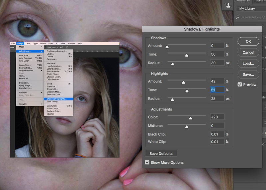Click the Midtone value field
Screen dimensions: 266x190
[217, 125]
